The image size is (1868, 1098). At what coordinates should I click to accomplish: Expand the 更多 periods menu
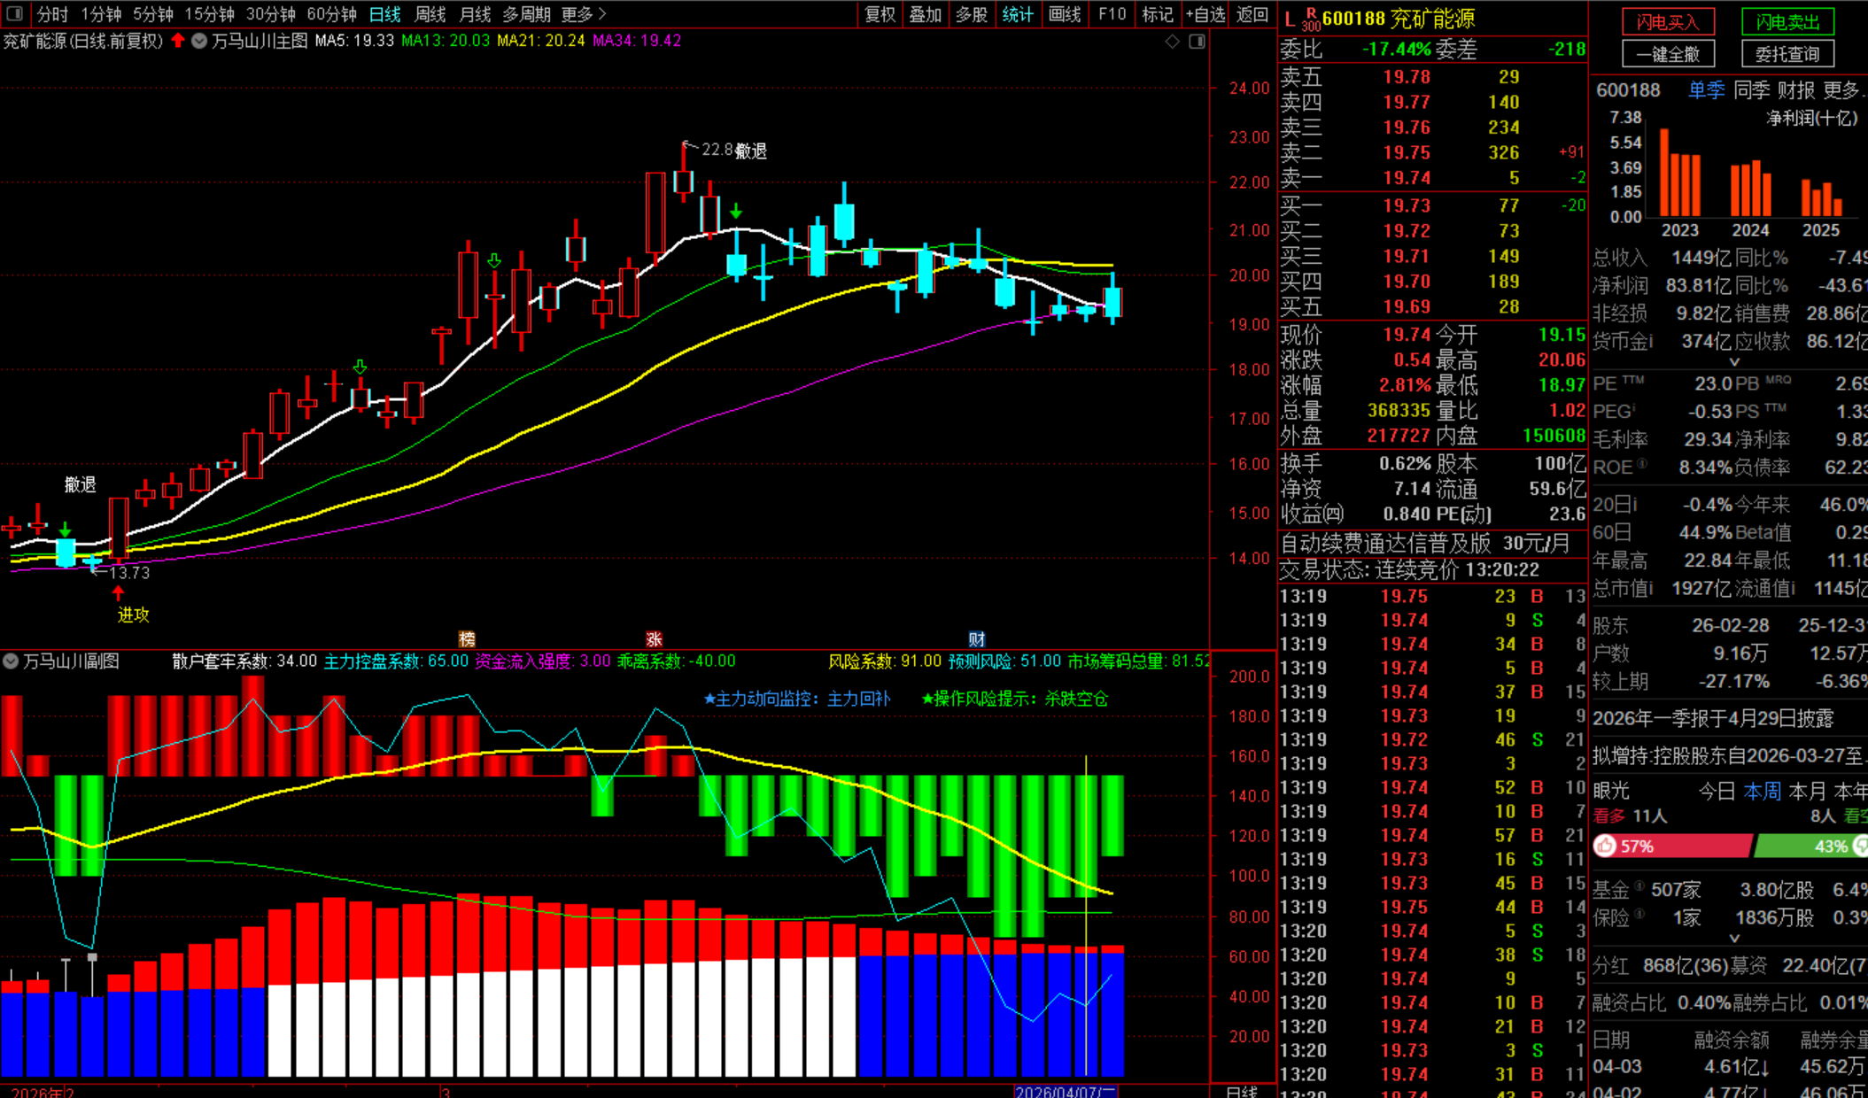click(x=584, y=14)
